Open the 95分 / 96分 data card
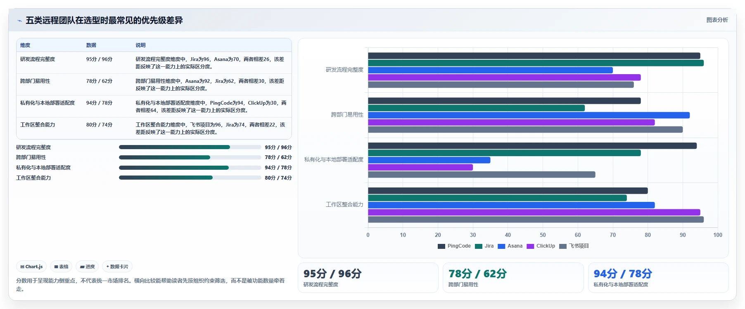Image resolution: width=745 pixels, height=309 pixels. click(x=368, y=278)
